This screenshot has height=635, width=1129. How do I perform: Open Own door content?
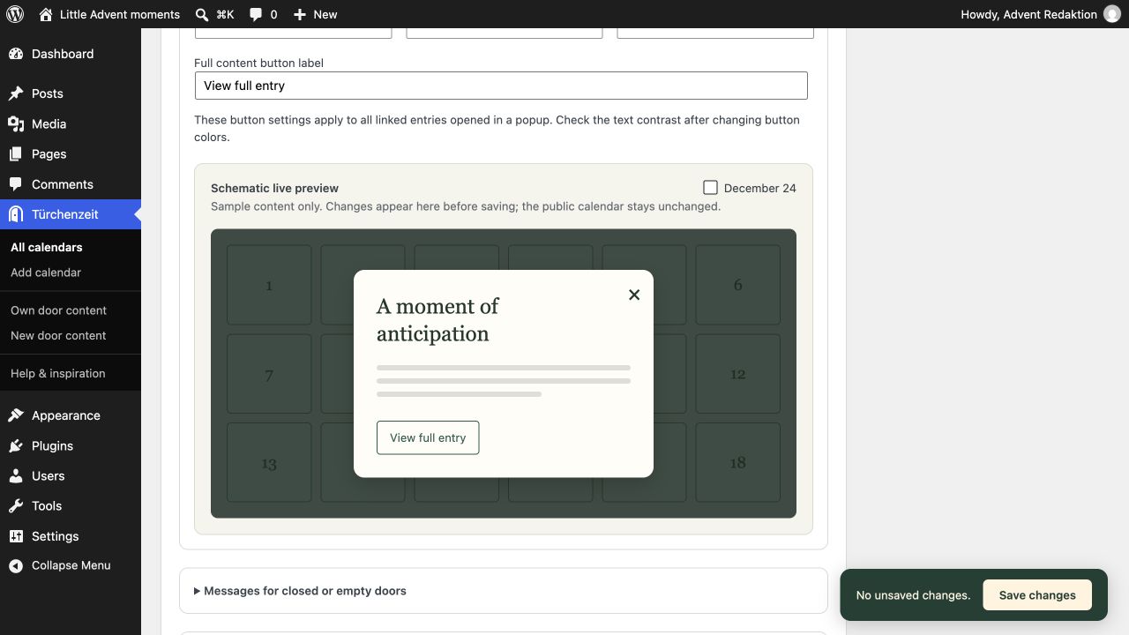58,310
